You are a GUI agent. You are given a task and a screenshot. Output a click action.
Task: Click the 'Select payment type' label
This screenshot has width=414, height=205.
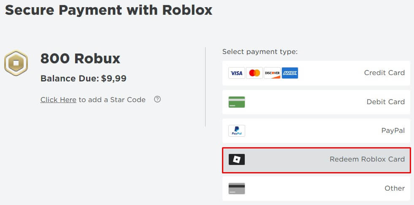[260, 52]
